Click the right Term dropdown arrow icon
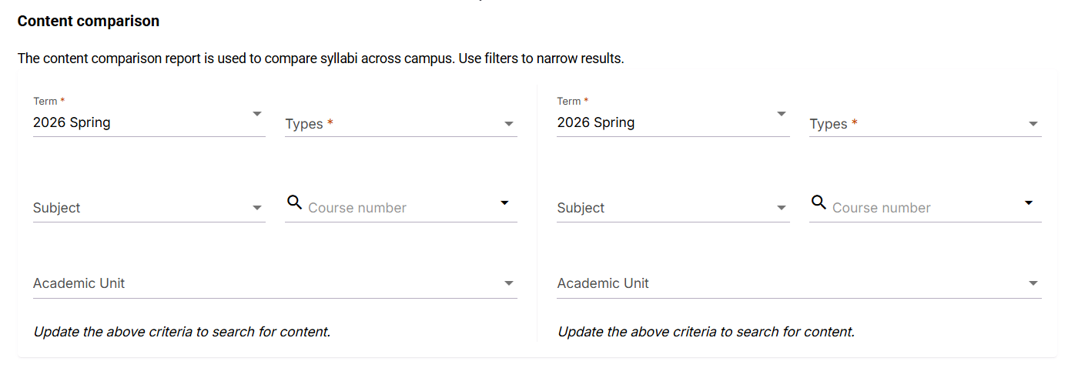 click(782, 114)
